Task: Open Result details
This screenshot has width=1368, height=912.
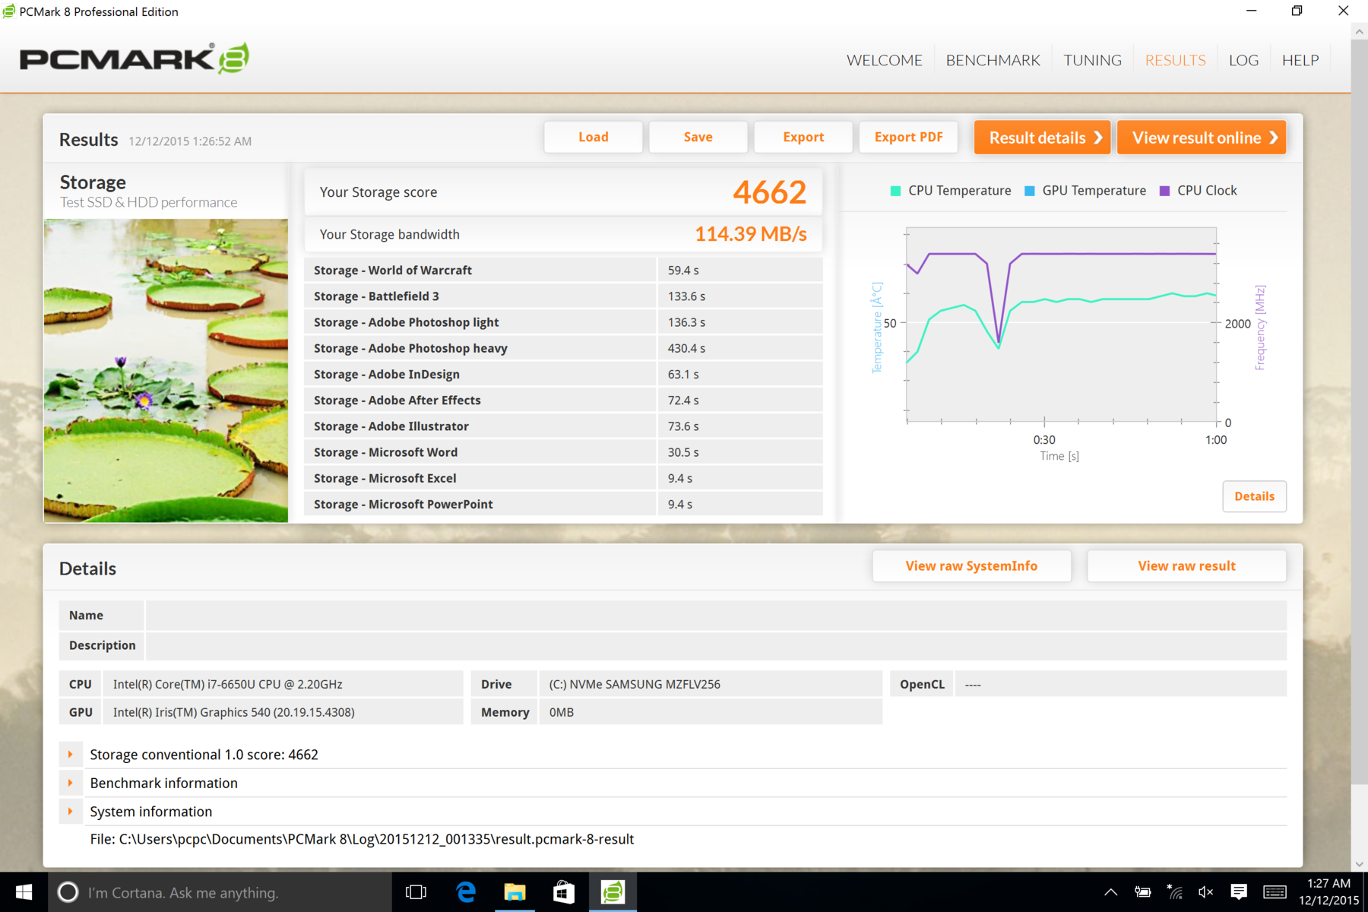Action: tap(1042, 138)
